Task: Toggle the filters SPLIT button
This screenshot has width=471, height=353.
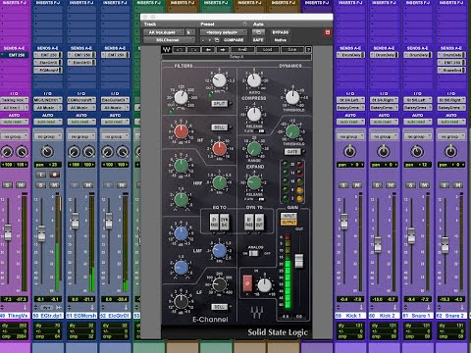Action: [x=219, y=103]
